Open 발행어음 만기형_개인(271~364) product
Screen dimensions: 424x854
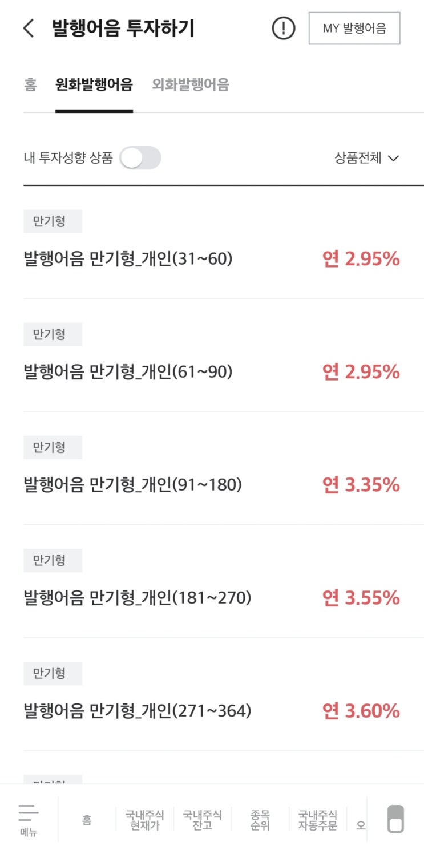(x=212, y=699)
